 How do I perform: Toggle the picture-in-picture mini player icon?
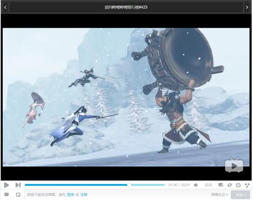(18, 194)
